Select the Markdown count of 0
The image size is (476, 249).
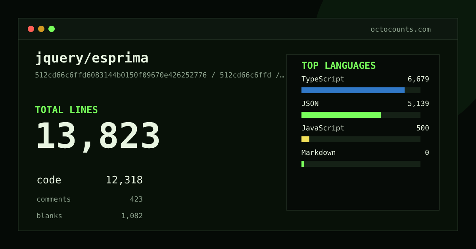pyautogui.click(x=427, y=153)
